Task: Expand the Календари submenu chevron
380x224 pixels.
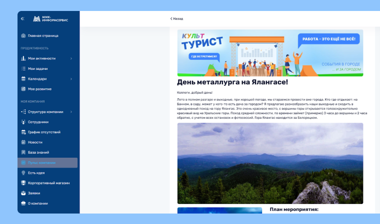Action: coord(71,79)
